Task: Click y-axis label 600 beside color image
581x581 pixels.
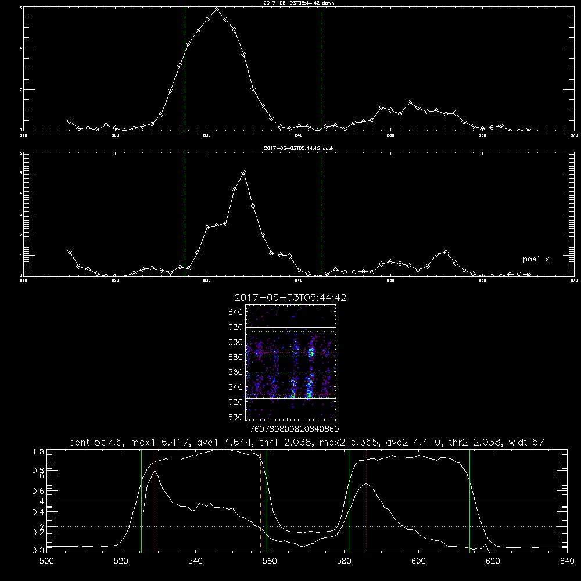Action: (236, 342)
